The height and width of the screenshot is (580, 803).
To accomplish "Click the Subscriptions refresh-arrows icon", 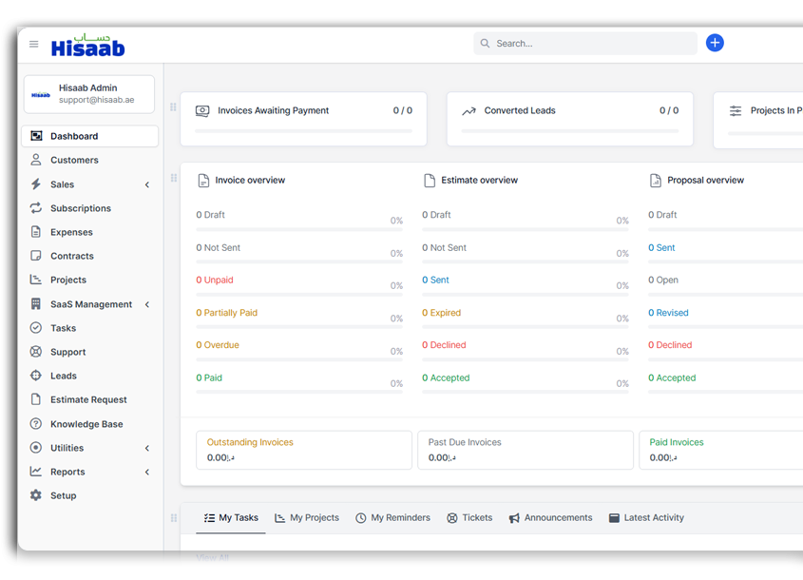I will click(36, 208).
